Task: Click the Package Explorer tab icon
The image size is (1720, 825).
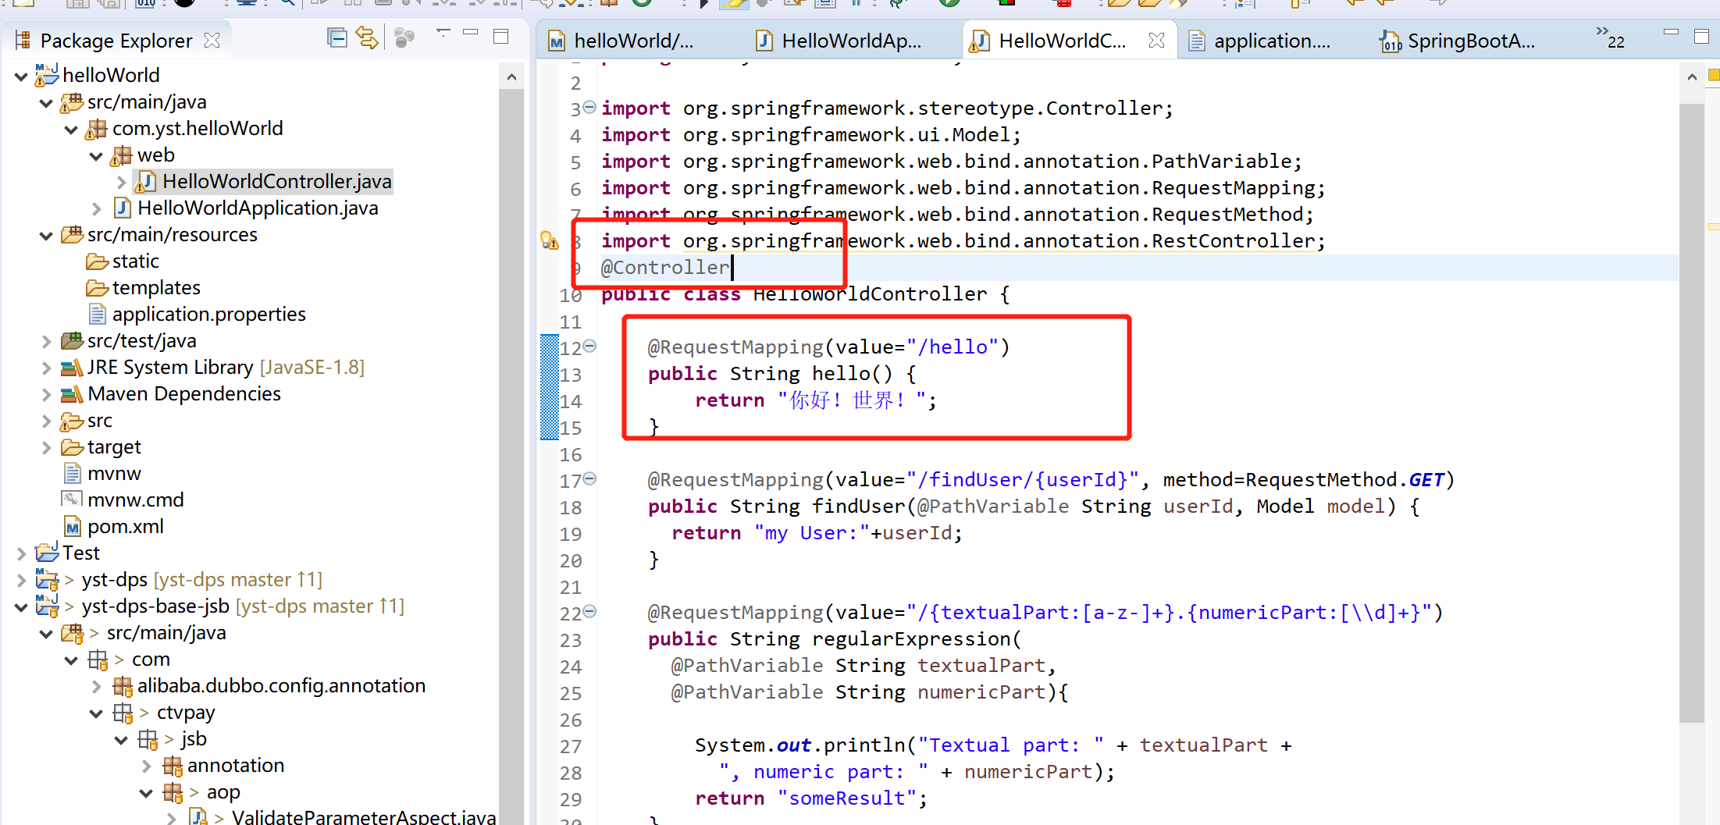Action: (x=23, y=40)
